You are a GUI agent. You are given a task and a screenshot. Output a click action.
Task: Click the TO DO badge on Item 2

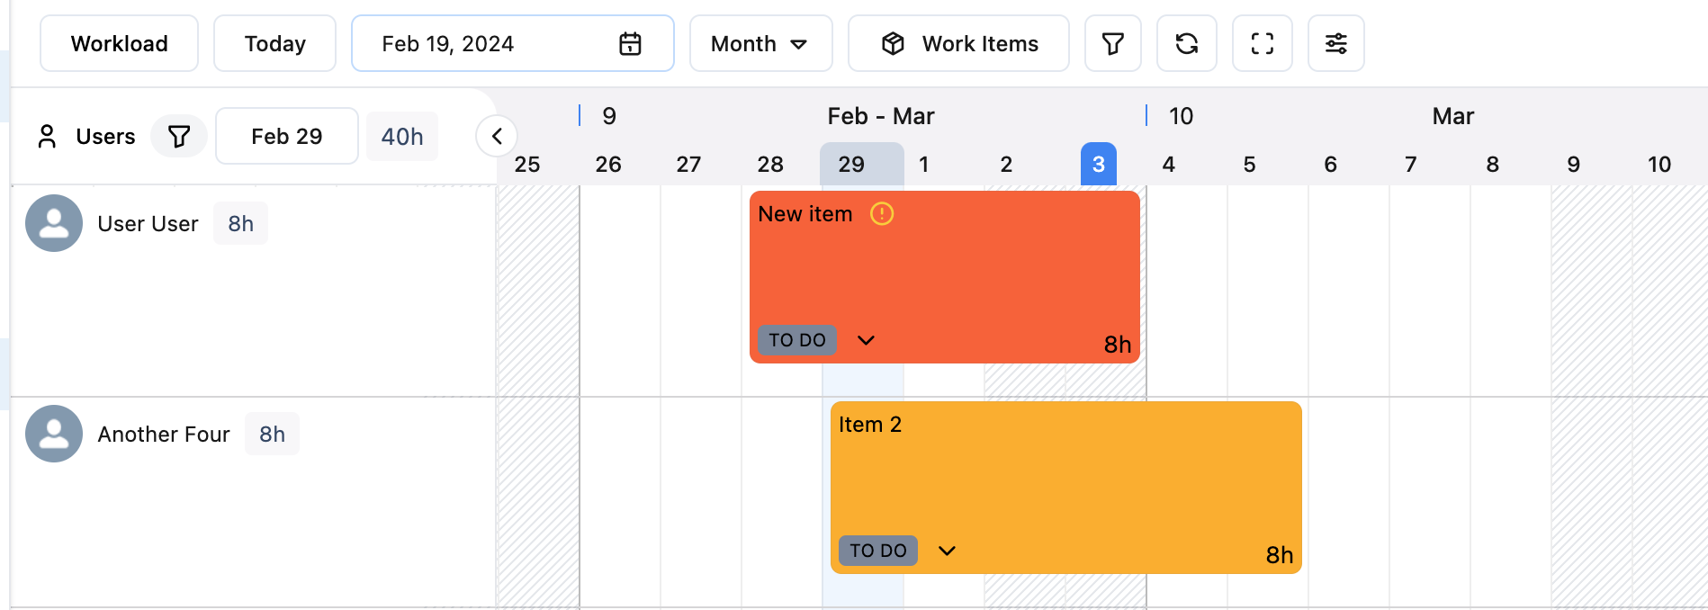877,551
